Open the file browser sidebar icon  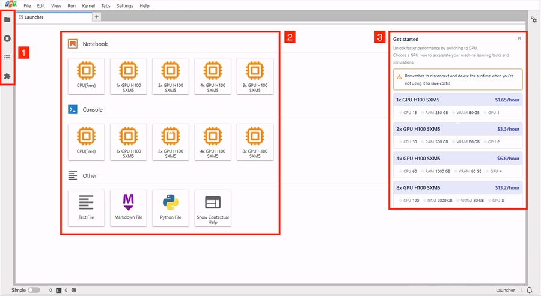7,19
